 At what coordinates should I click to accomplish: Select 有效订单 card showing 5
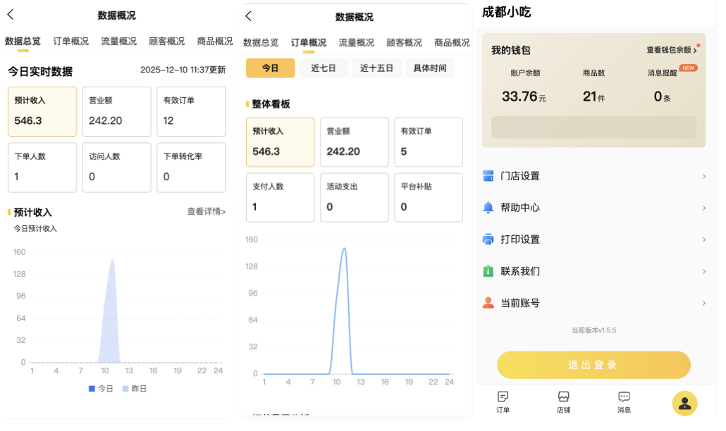click(x=429, y=142)
